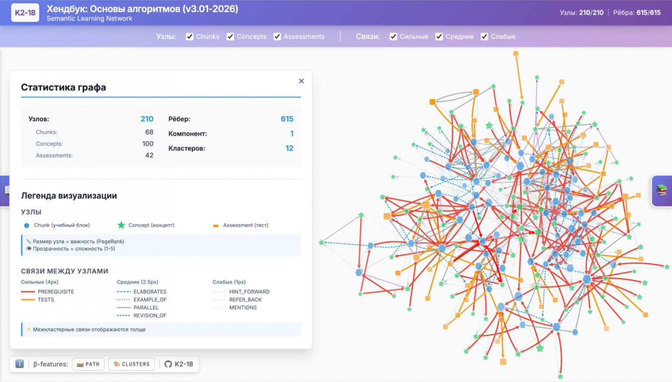
Task: Select the MENTIONS legend label
Action: click(x=243, y=308)
